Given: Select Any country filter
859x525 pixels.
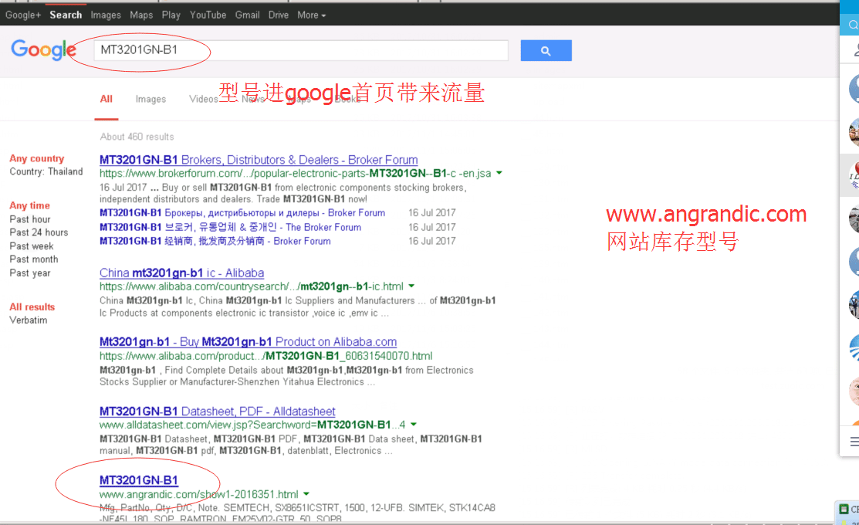Looking at the screenshot, I should 37,158.
